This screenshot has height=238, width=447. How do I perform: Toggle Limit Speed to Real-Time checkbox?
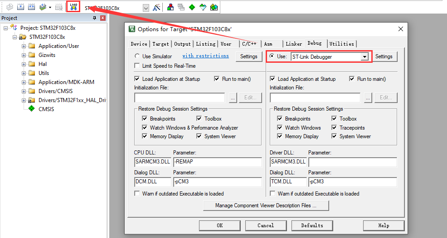[137, 65]
